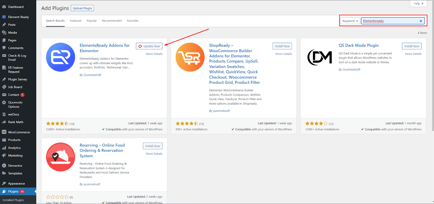The height and width of the screenshot is (204, 434).
Task: Click the ShopReady cart logo thumbnail
Action: pyautogui.click(x=190, y=57)
